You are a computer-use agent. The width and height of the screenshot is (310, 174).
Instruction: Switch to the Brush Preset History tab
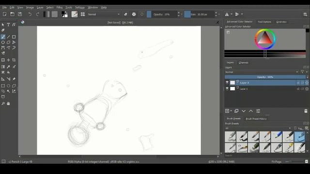coord(256,119)
